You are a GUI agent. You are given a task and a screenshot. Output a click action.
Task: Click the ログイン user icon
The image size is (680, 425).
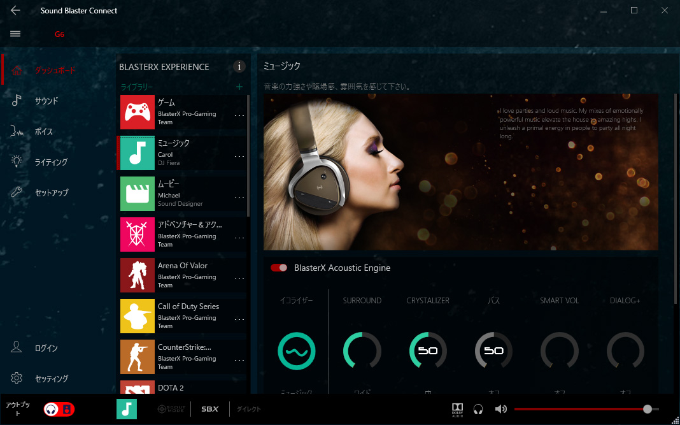click(x=17, y=347)
